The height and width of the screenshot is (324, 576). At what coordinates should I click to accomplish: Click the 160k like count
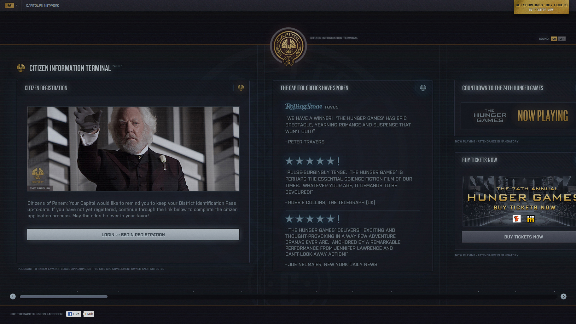89,314
